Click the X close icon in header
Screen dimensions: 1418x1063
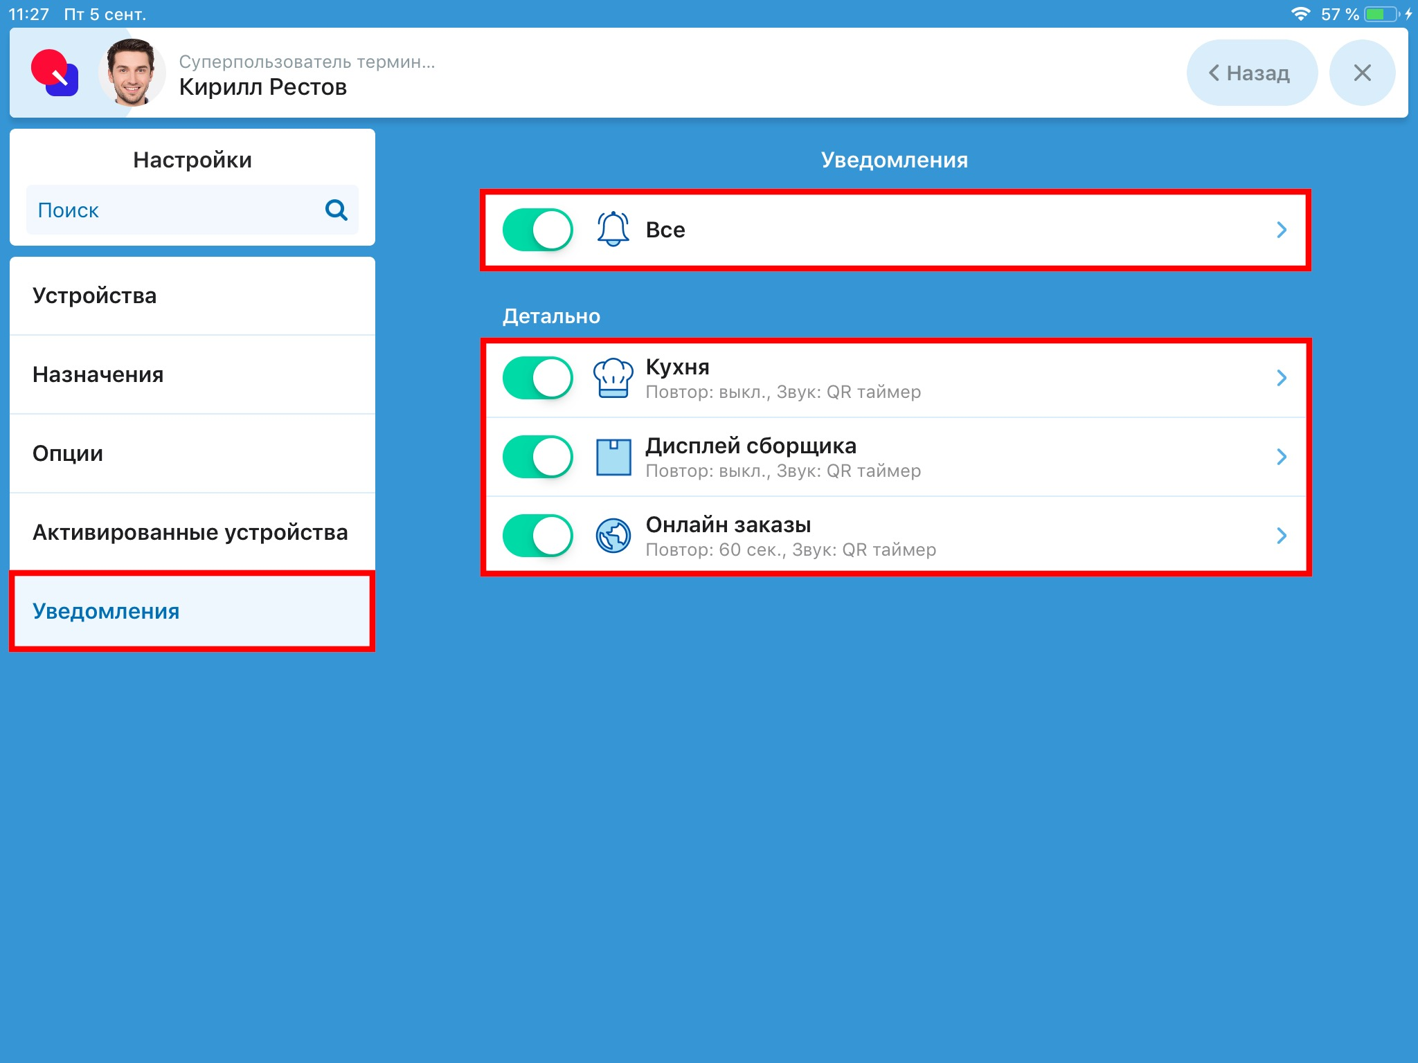coord(1361,73)
